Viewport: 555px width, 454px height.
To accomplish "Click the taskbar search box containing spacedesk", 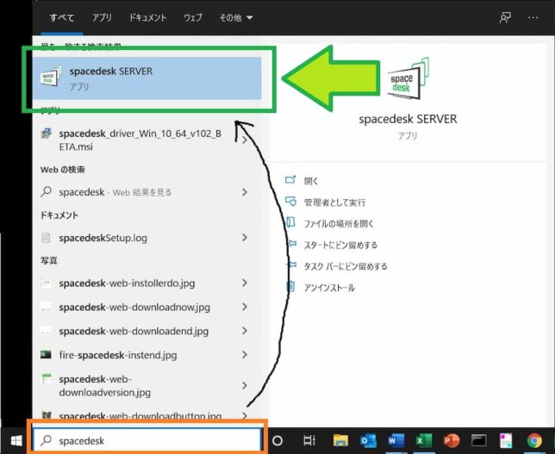I will click(147, 440).
